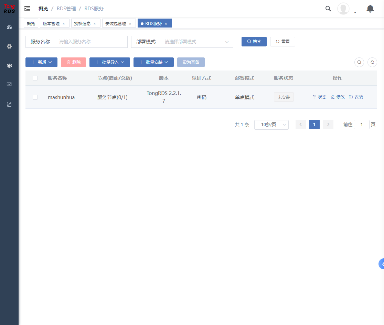Screen dimensions: 384x325
Task: Click the 密码 authentication cell
Action: point(202,97)
